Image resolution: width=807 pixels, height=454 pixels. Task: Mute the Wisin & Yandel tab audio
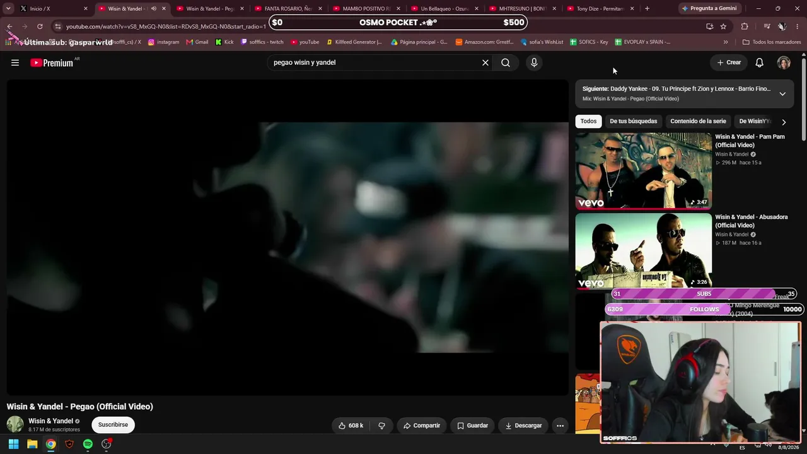tap(153, 9)
